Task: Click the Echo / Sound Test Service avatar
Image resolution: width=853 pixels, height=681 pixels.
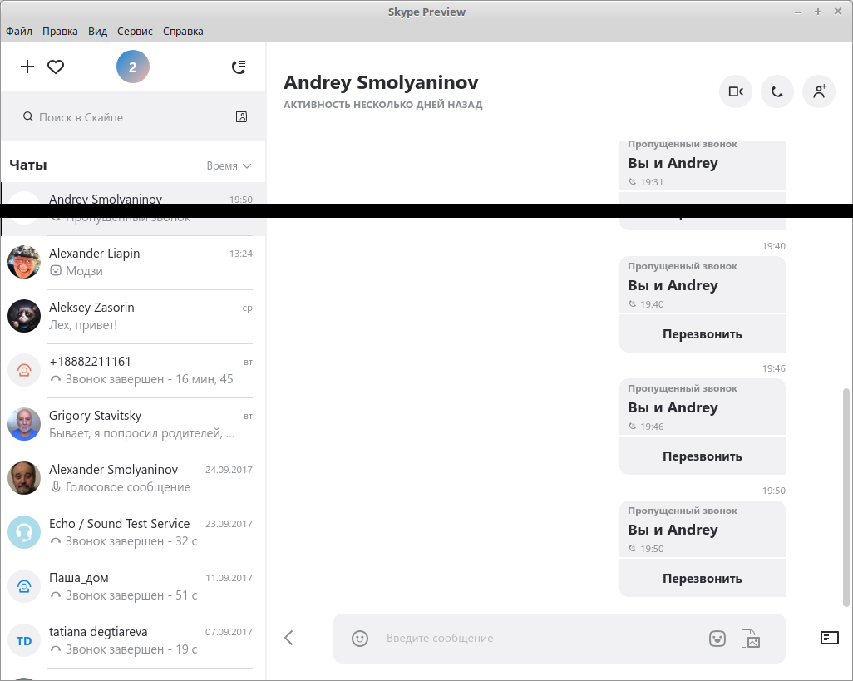Action: coord(24,532)
